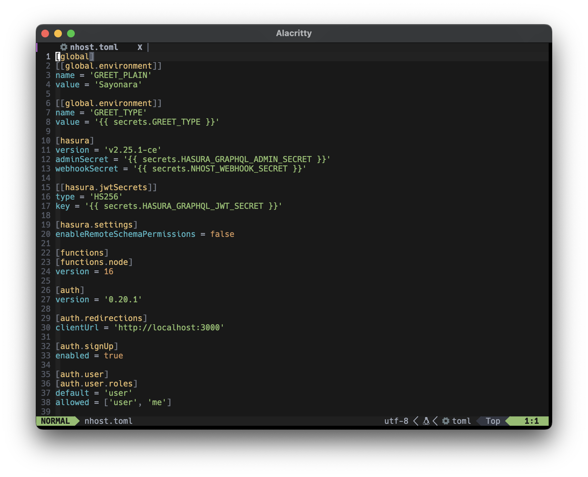Click the red close window button
The height and width of the screenshot is (477, 588).
click(45, 34)
